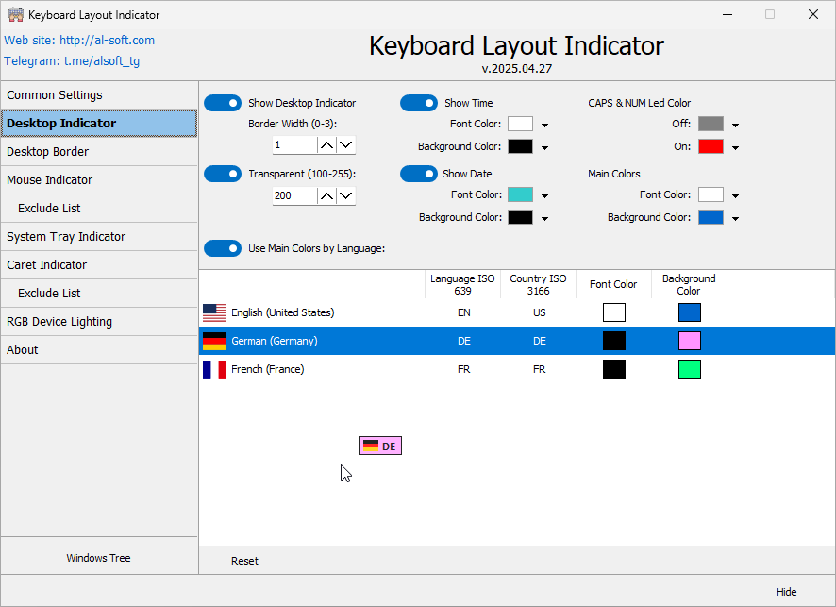This screenshot has height=607, width=836.
Task: Click the German flag icon
Action: pyautogui.click(x=214, y=341)
